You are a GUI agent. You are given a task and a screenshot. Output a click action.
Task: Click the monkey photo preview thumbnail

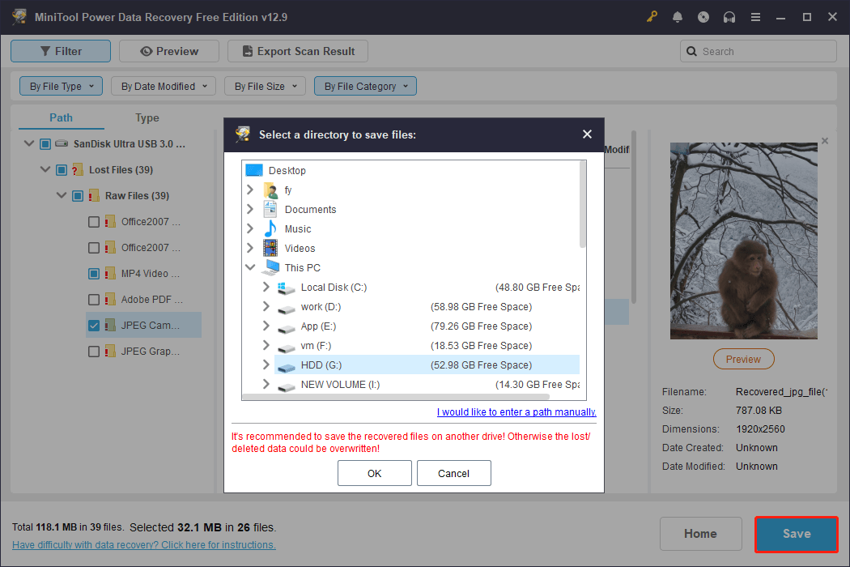point(743,241)
